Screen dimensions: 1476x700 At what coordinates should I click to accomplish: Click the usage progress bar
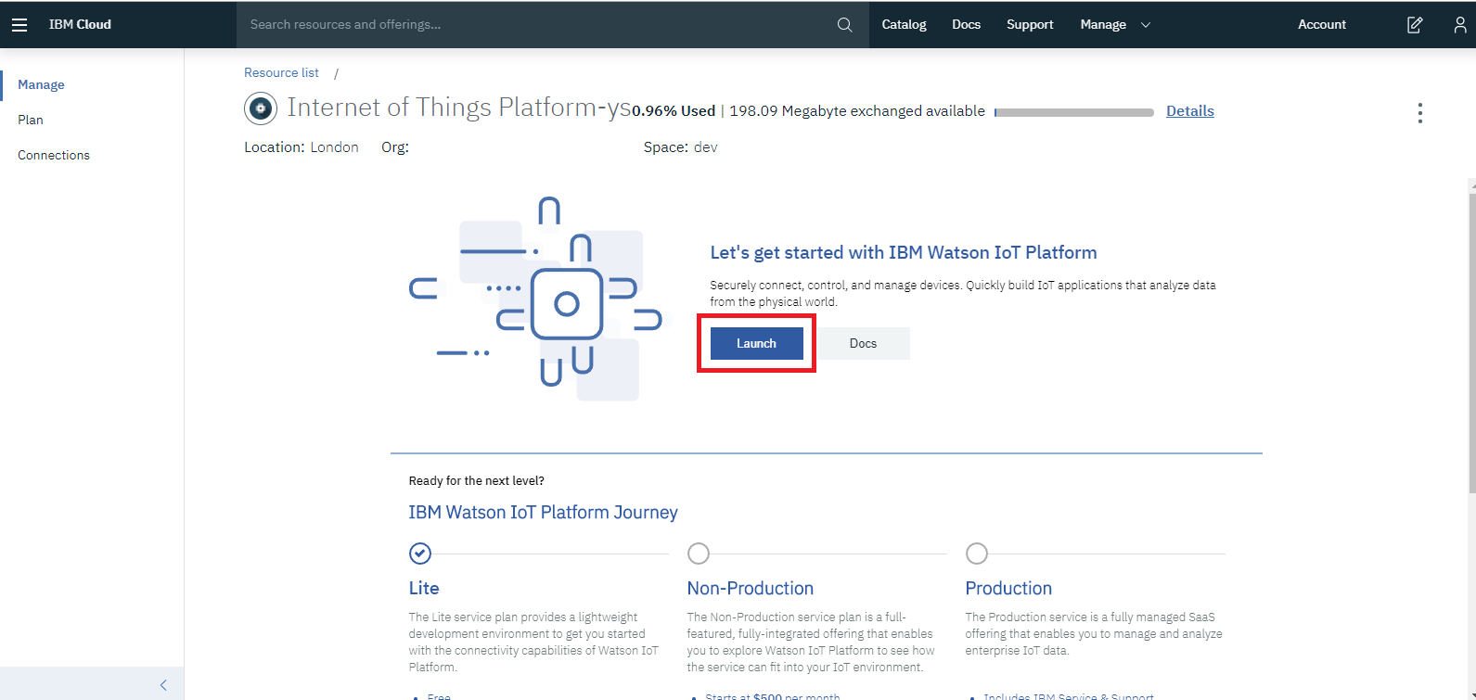coord(1074,112)
